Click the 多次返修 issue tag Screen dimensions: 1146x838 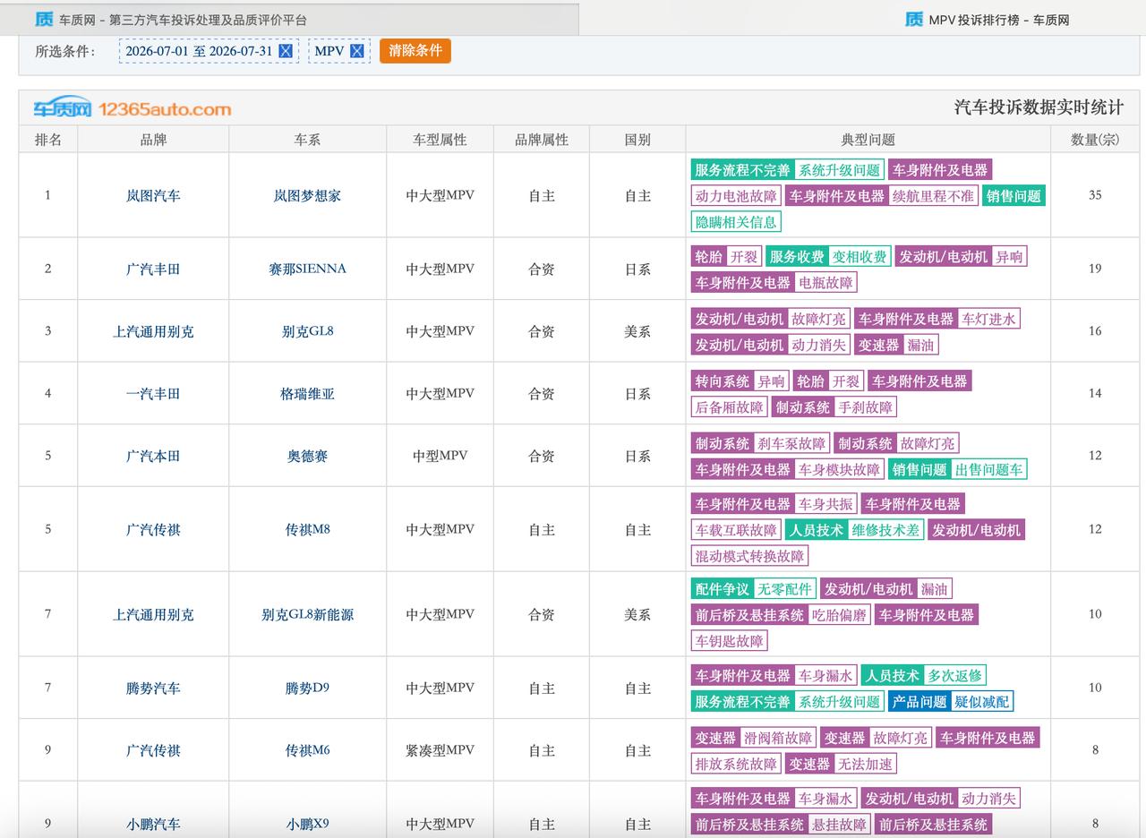click(x=954, y=676)
